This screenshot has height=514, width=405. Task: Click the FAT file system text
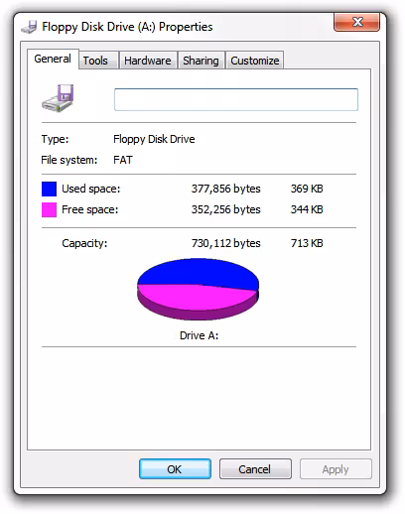(x=123, y=160)
